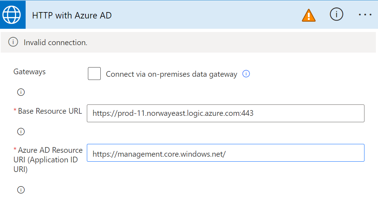Click the HTTP with Azure AD title
This screenshot has width=378, height=205.
(72, 15)
